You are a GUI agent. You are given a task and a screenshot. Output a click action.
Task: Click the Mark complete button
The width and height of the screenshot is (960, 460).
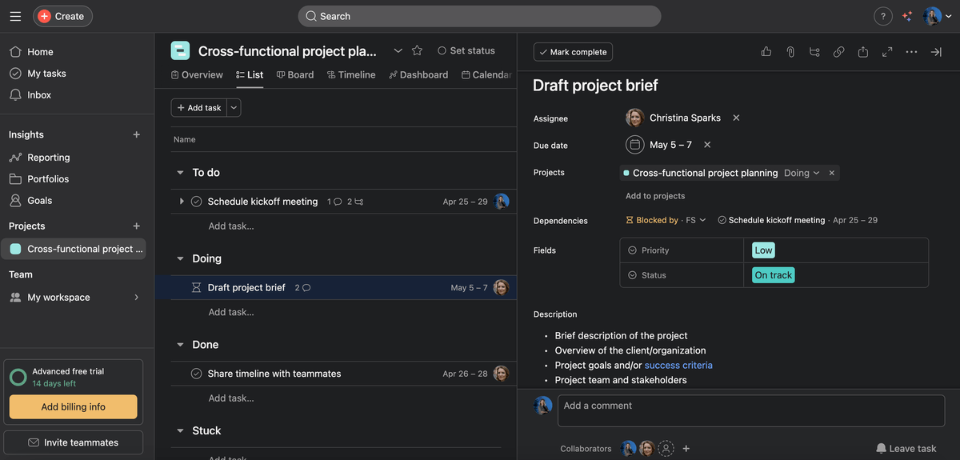point(573,52)
